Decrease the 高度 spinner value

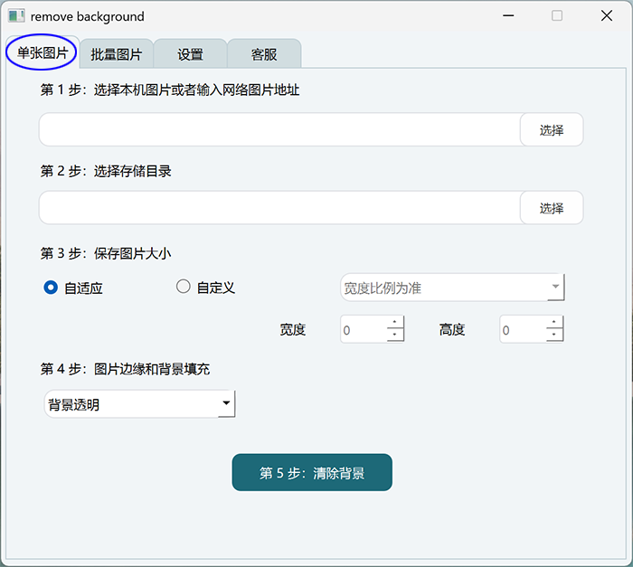(554, 335)
